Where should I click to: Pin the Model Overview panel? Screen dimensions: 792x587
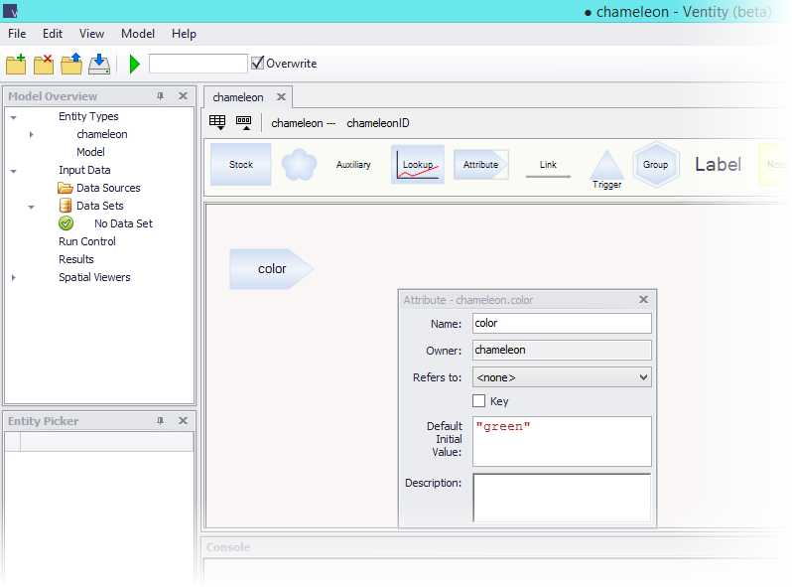point(160,95)
